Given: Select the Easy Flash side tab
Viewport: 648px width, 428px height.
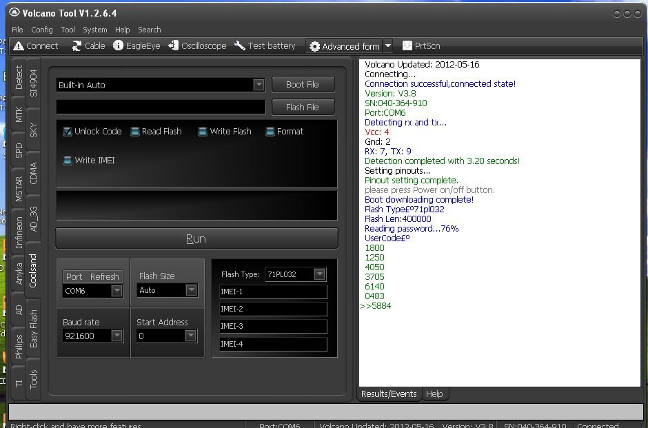Looking at the screenshot, I should 33,329.
